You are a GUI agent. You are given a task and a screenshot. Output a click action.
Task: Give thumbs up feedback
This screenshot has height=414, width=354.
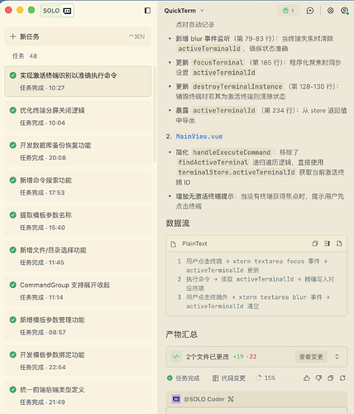coord(307,378)
